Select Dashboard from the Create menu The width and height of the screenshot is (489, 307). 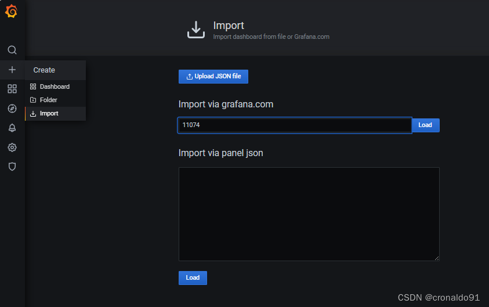(55, 86)
